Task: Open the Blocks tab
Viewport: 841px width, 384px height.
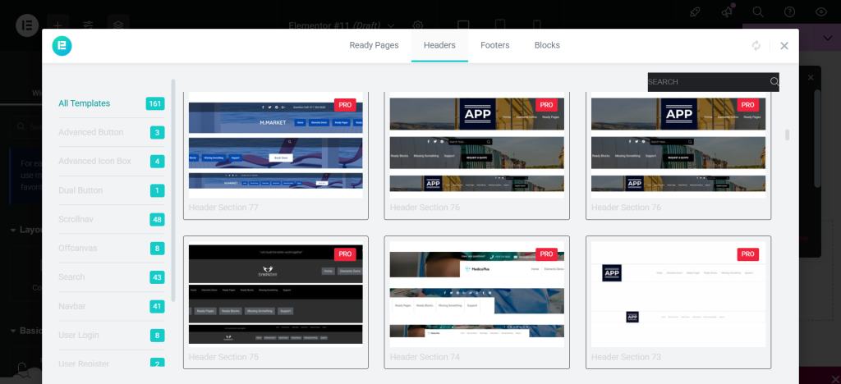Action: [547, 45]
